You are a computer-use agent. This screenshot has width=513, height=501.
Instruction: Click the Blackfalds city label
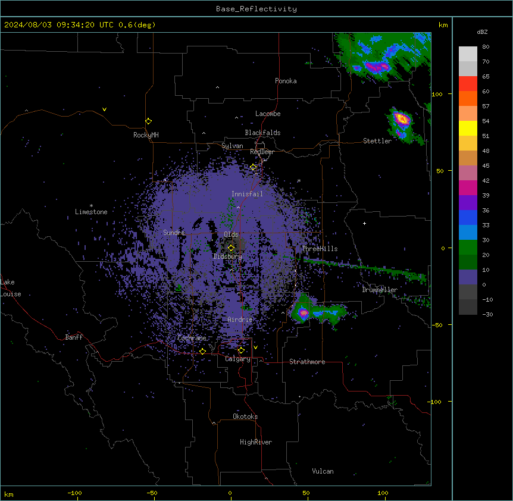[262, 133]
